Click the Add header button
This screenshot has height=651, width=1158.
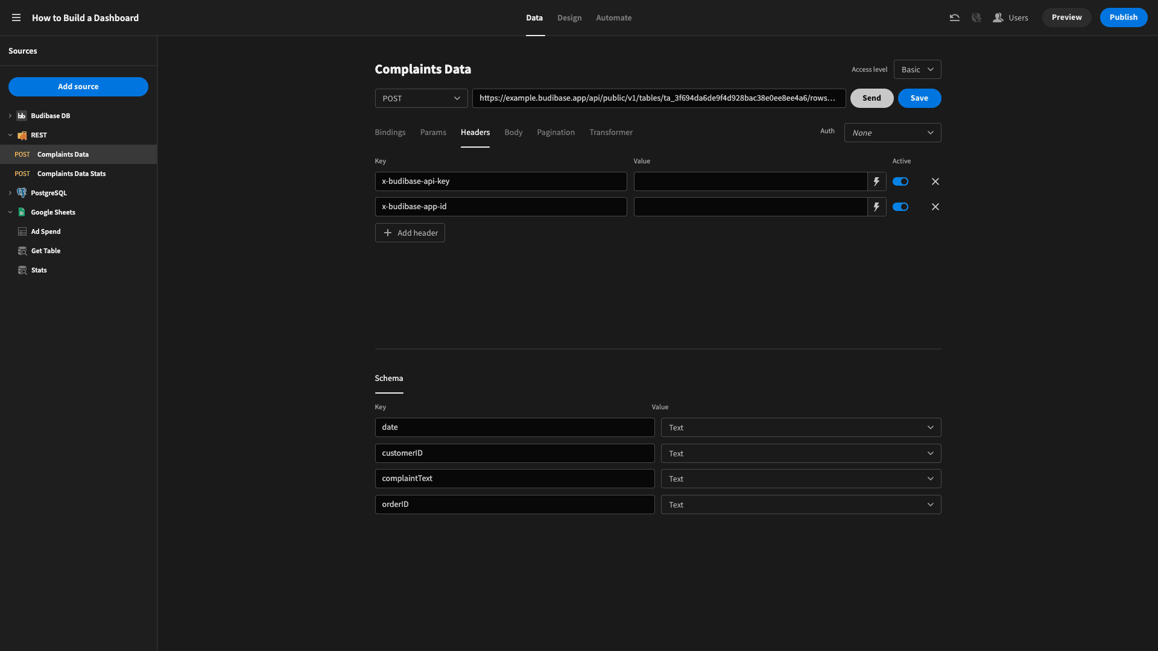[x=410, y=233]
